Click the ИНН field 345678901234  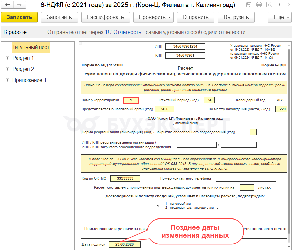185,47
